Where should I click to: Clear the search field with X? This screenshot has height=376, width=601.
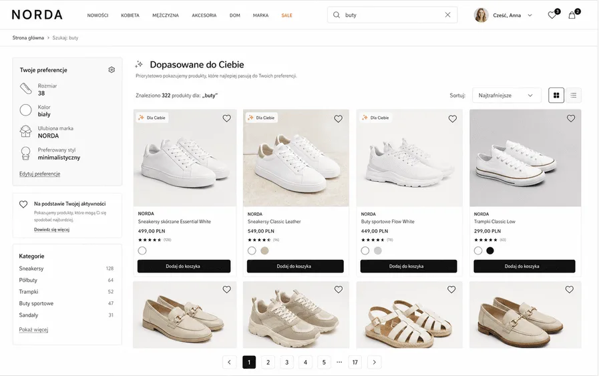(x=447, y=15)
